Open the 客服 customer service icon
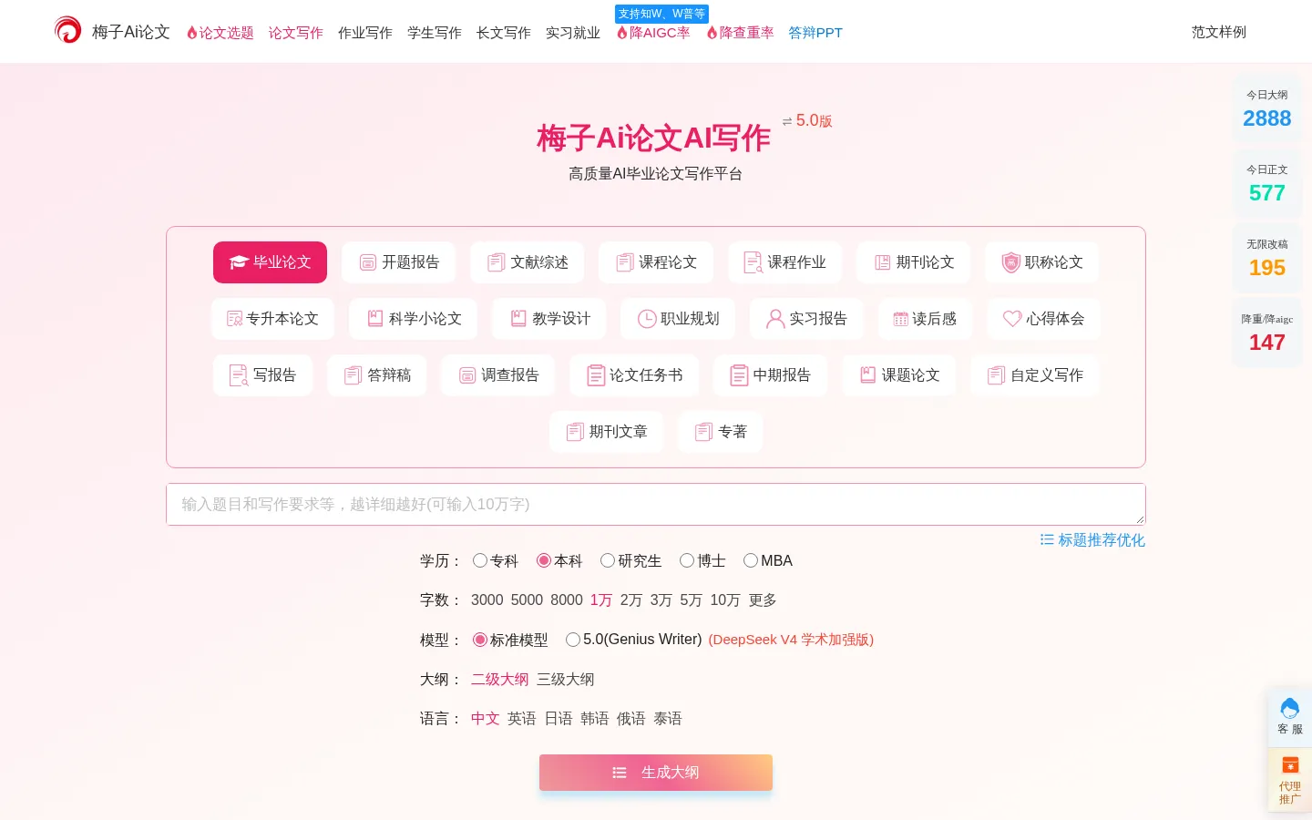This screenshot has height=820, width=1312. [1290, 716]
